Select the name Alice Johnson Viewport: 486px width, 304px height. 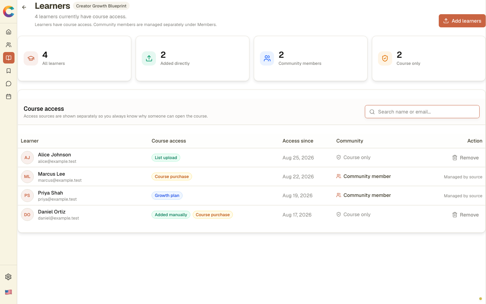point(54,155)
